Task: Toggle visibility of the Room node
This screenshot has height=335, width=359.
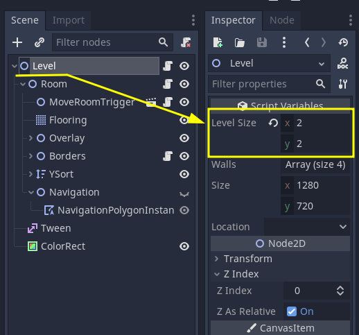Action: 184,84
